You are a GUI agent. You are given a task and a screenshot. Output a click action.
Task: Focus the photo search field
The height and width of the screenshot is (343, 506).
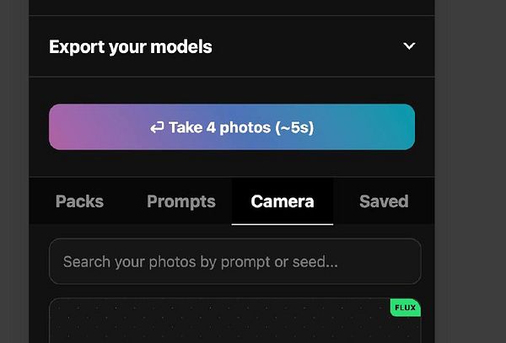pyautogui.click(x=234, y=262)
